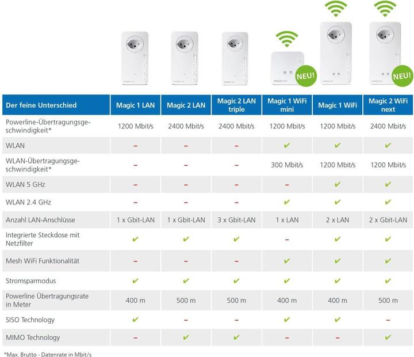This screenshot has height=357, width=414.
Task: Select the 'Magic 2 WiFi next' column header
Action: pos(388,105)
